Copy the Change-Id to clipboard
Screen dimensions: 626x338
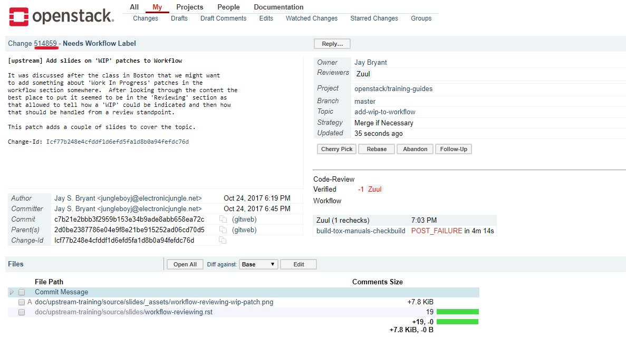click(x=223, y=241)
